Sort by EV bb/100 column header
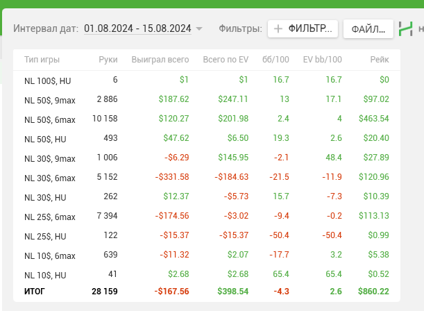The width and height of the screenshot is (424, 311). [323, 60]
